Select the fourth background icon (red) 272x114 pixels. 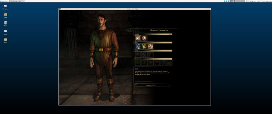[157, 63]
